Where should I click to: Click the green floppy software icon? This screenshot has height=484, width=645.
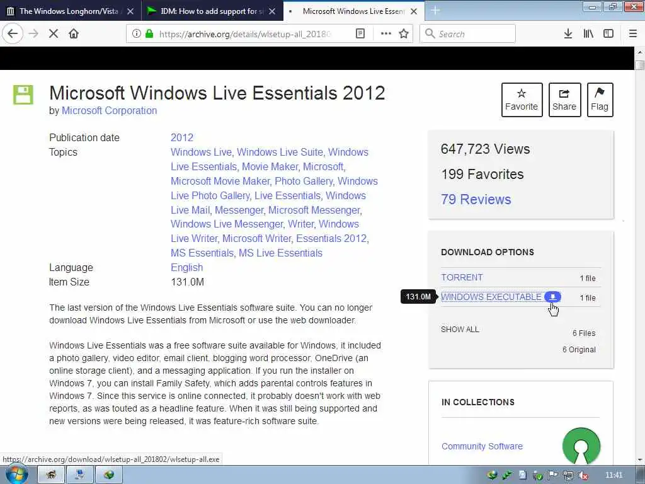23,95
